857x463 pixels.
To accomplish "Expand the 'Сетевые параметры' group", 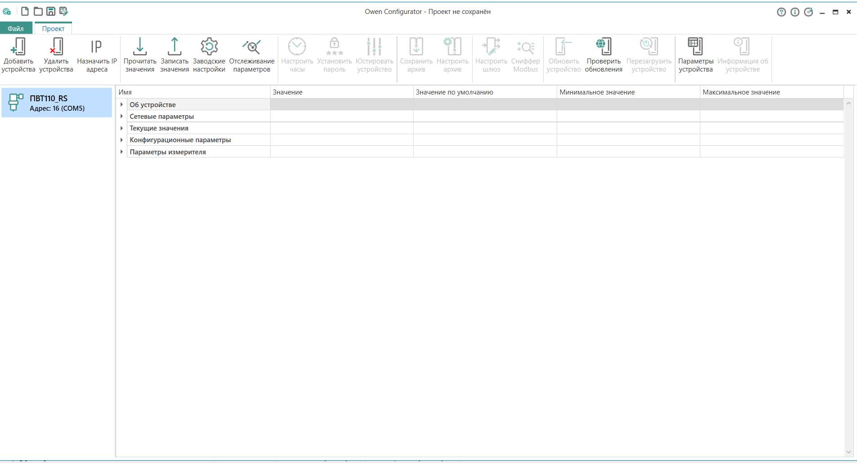I will [x=122, y=116].
